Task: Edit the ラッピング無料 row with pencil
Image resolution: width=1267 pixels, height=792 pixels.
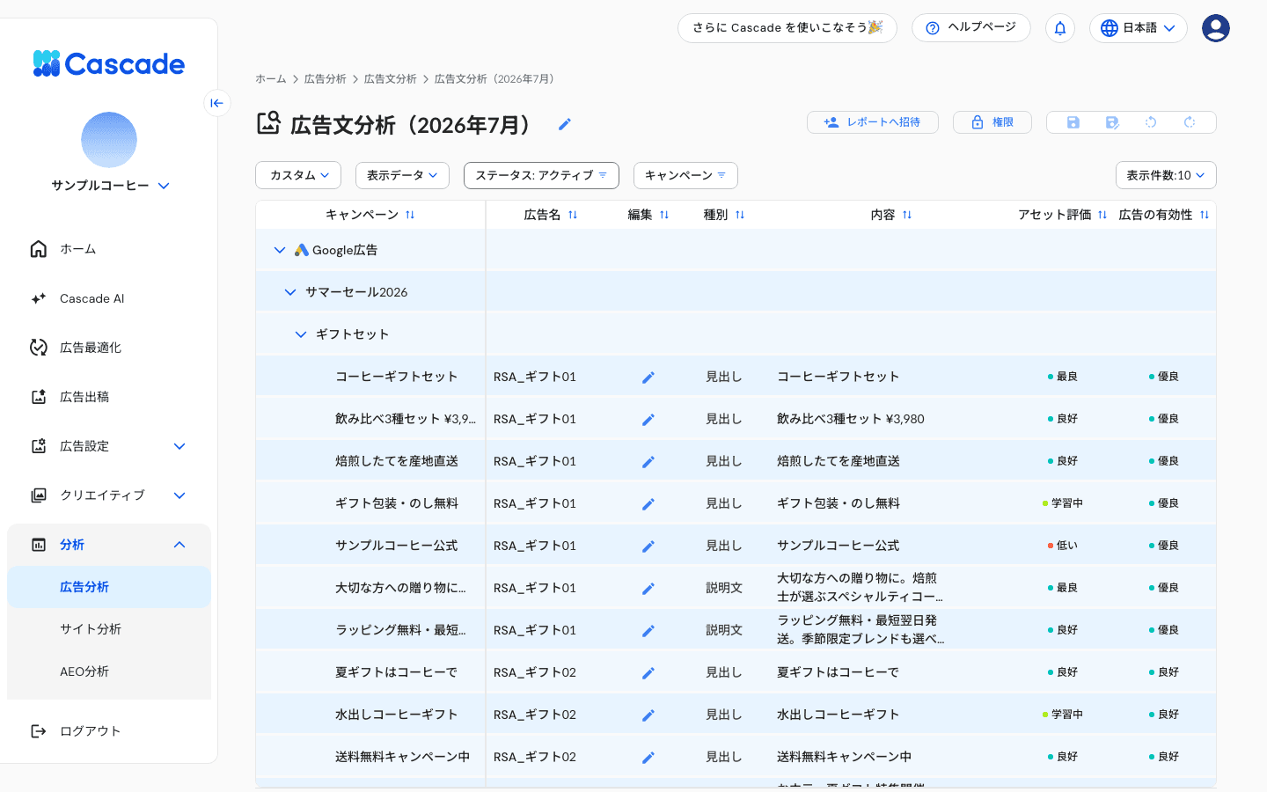Action: [648, 631]
